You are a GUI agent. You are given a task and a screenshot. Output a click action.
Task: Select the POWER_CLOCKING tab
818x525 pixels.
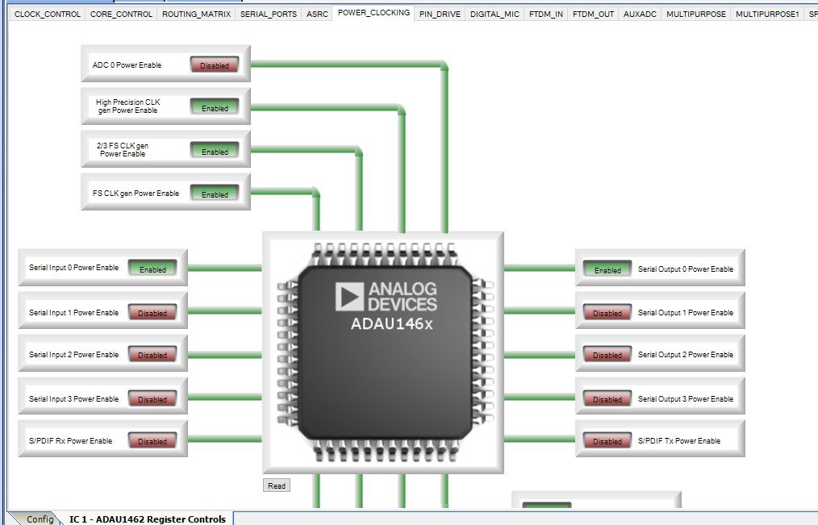point(374,13)
